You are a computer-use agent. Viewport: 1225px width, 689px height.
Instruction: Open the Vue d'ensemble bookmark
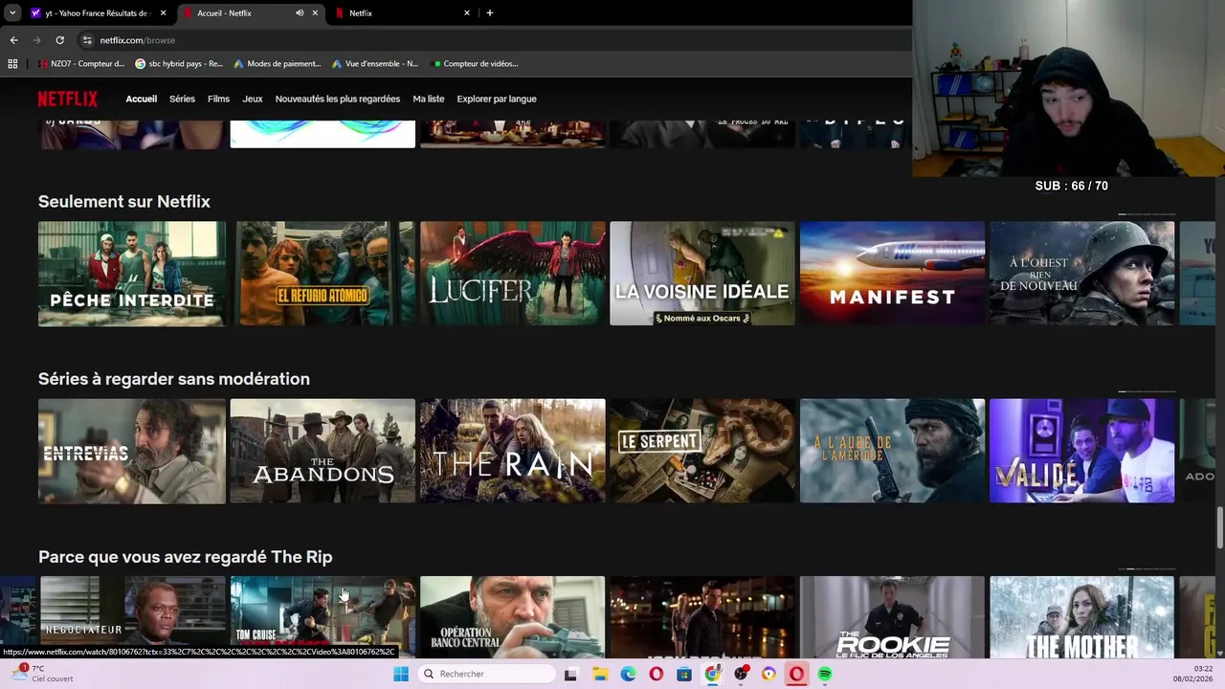coord(375,64)
